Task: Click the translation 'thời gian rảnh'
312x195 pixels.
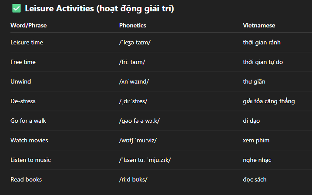Action: tap(262, 42)
